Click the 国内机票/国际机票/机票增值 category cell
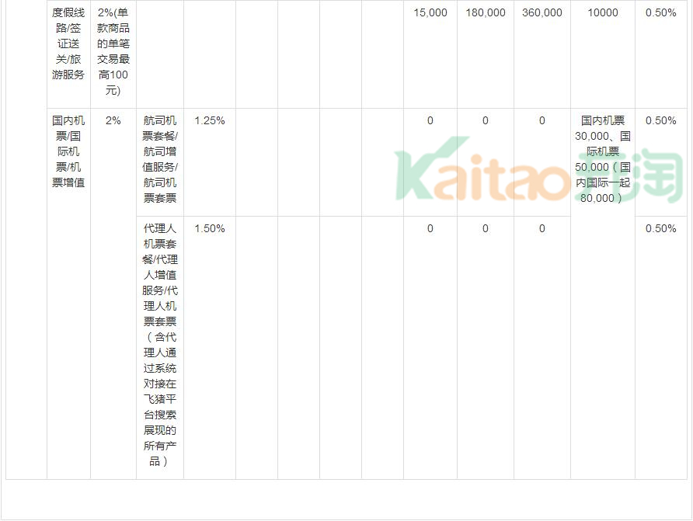This screenshot has width=693, height=521. click(x=68, y=151)
